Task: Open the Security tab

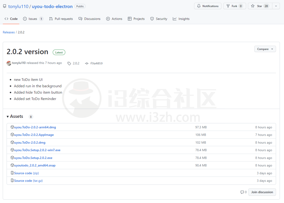Action: pos(159,19)
